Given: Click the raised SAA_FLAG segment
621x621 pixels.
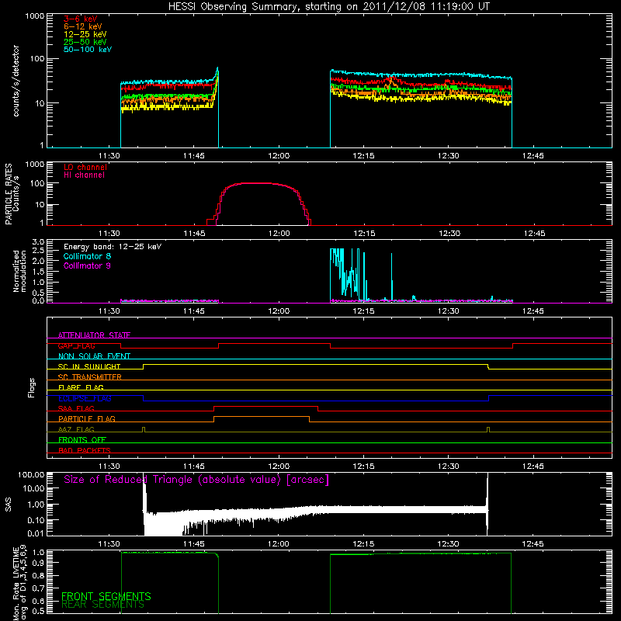Looking at the screenshot, I should coord(265,406).
